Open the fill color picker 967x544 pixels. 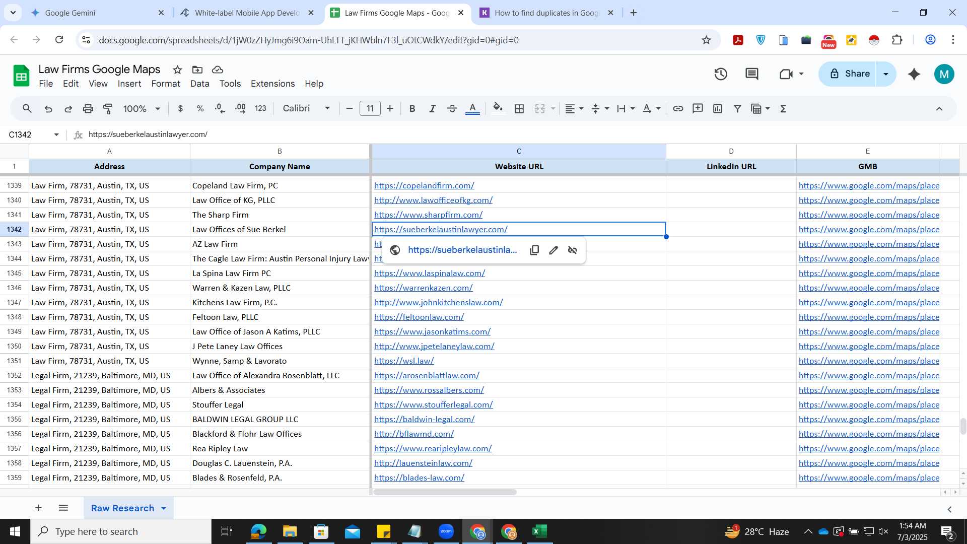[498, 108]
